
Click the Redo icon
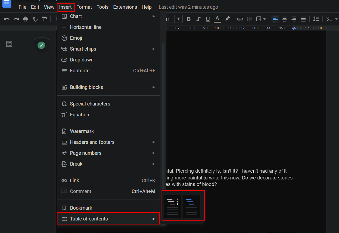pyautogui.click(x=16, y=19)
